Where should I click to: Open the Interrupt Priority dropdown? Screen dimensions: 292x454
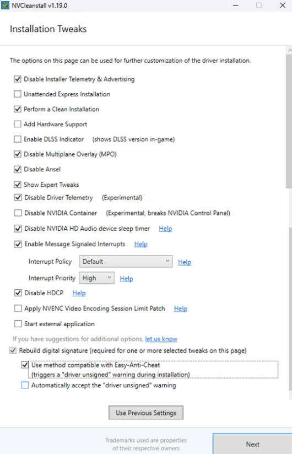tap(96, 278)
